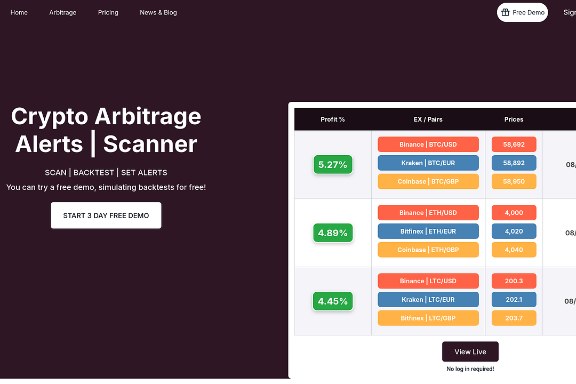
Task: Open the Home menu item
Action: click(x=19, y=12)
